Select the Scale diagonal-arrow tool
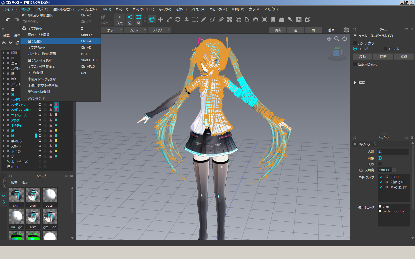The width and height of the screenshot is (415, 259). coord(169,19)
